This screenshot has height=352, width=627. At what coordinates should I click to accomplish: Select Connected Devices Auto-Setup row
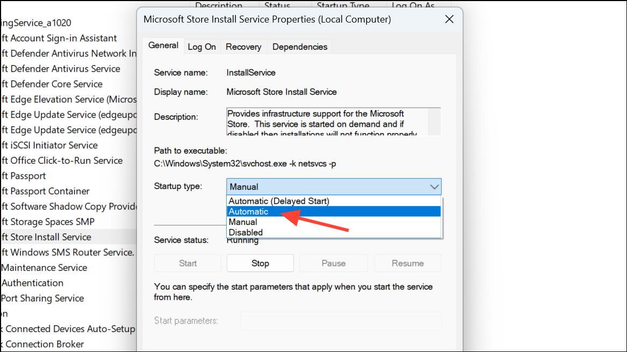(x=68, y=329)
